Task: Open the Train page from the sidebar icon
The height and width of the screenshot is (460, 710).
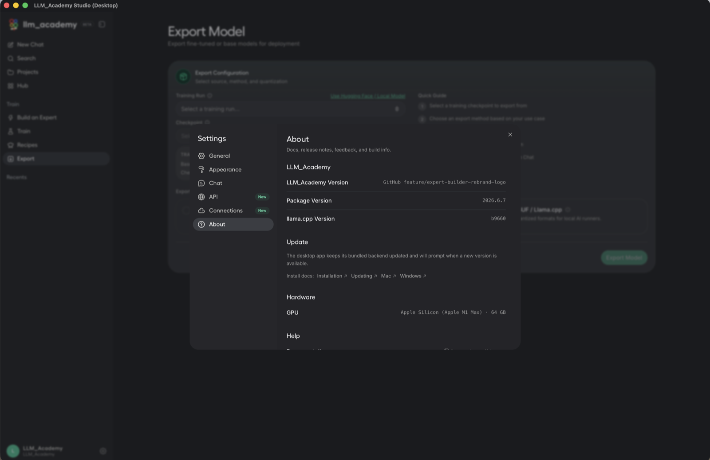Action: click(11, 132)
